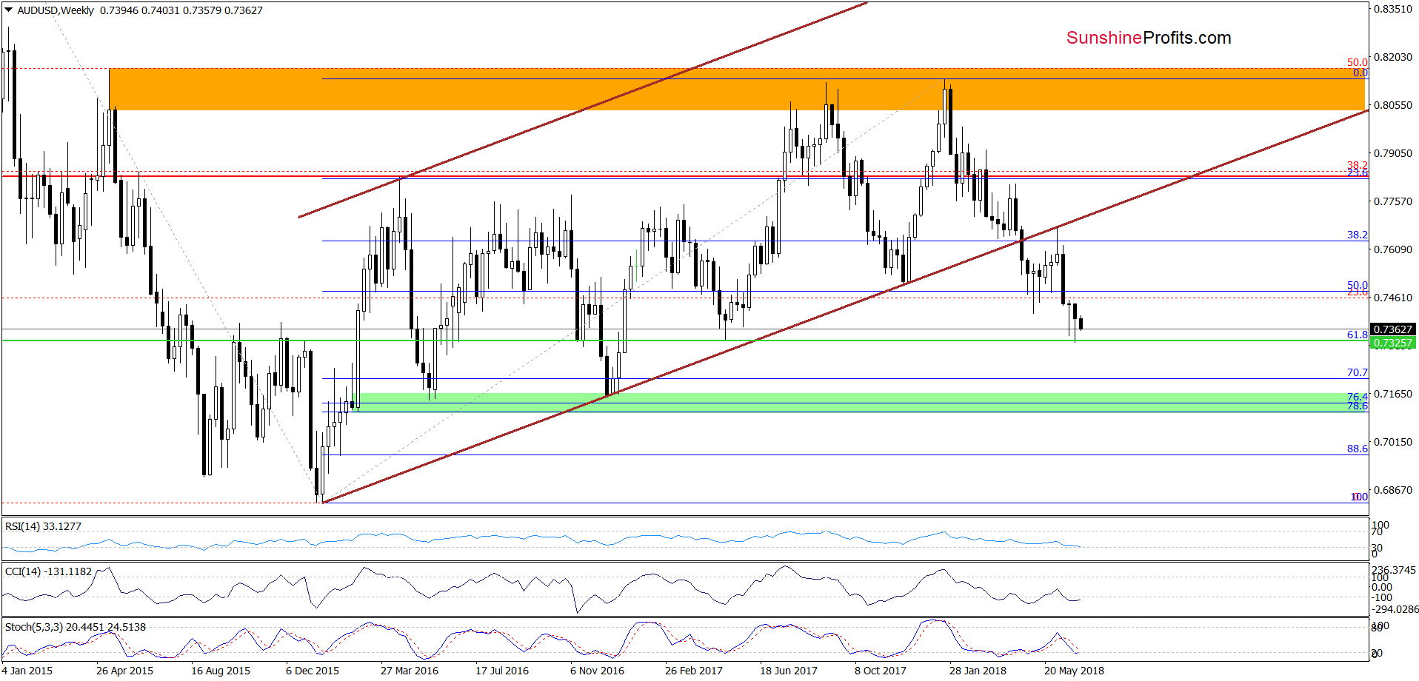Click the 6 Dec 2015 date label

pos(313,671)
